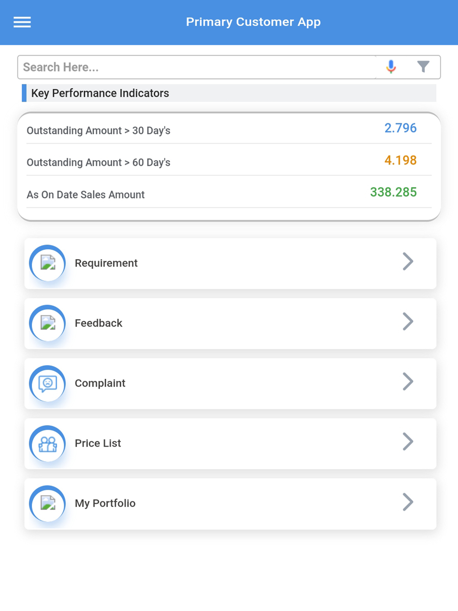Open the search filter funnel icon
This screenshot has width=458, height=611.
click(x=423, y=67)
